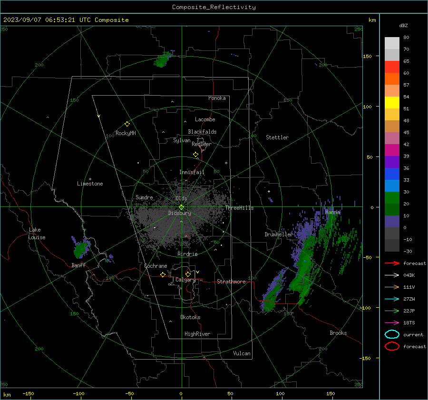Viewport: 428px width, 400px height.
Task: Click the Limestone label
Action: coord(90,184)
